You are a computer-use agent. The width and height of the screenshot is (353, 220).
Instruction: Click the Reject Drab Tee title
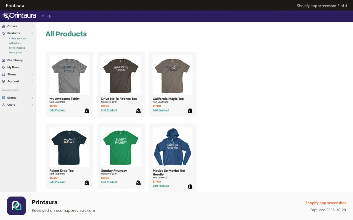tap(61, 171)
